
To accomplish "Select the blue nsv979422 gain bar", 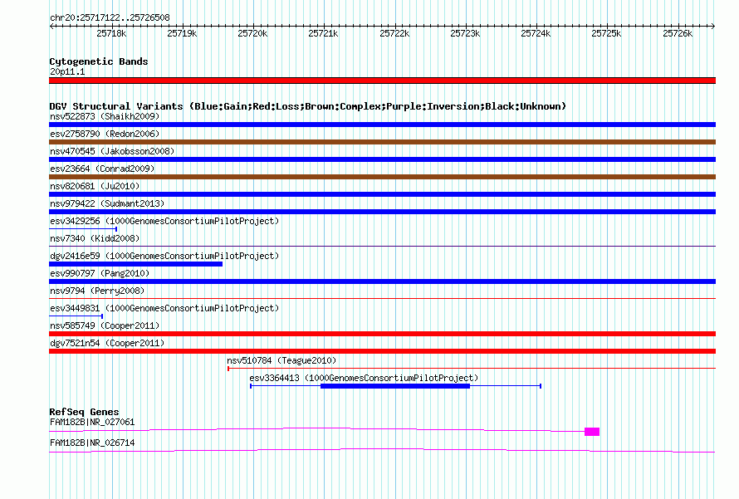I will click(x=382, y=212).
